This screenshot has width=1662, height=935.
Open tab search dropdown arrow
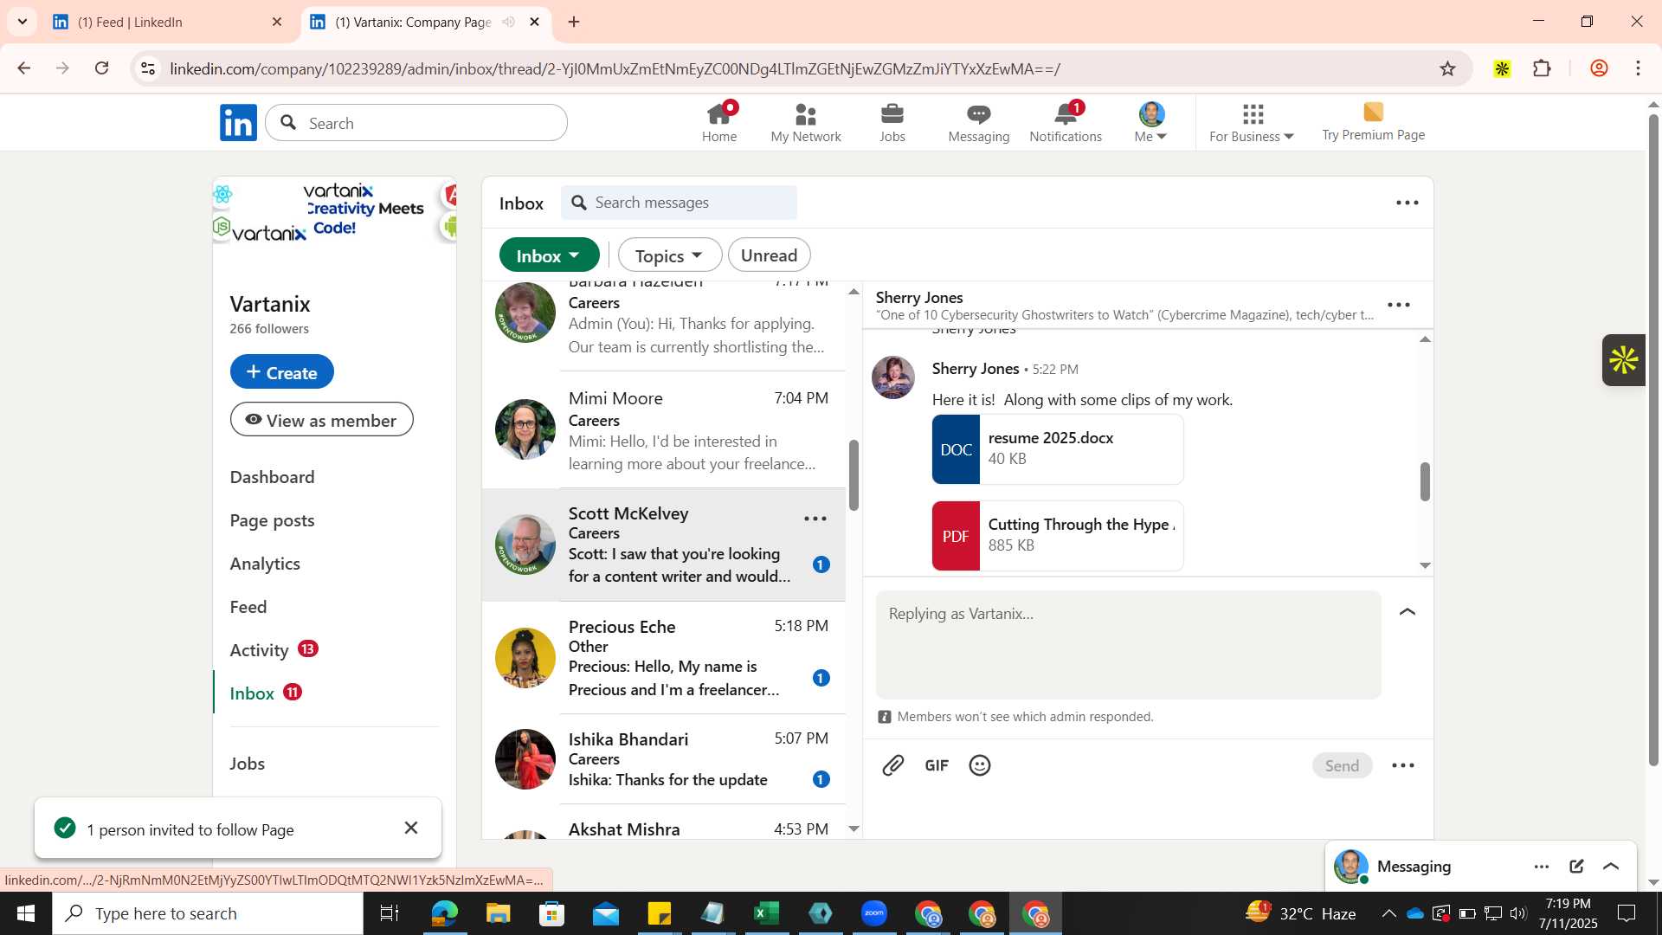(x=22, y=22)
